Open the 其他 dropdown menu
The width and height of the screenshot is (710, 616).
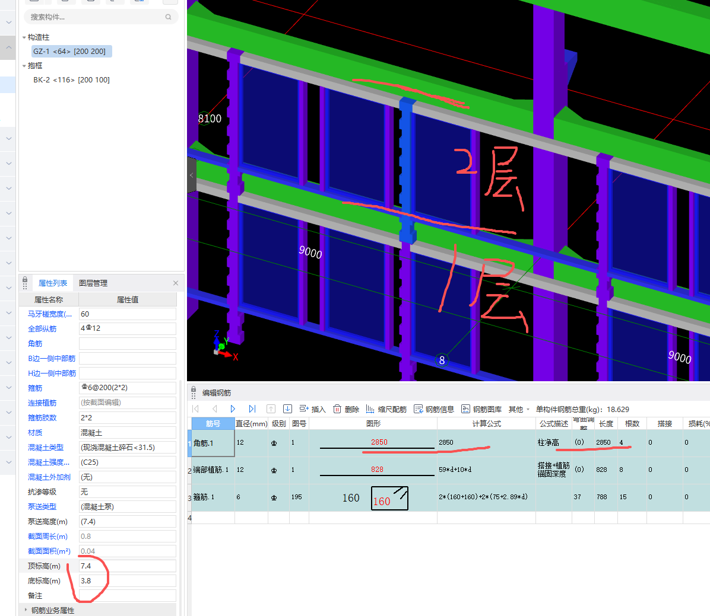(x=519, y=409)
